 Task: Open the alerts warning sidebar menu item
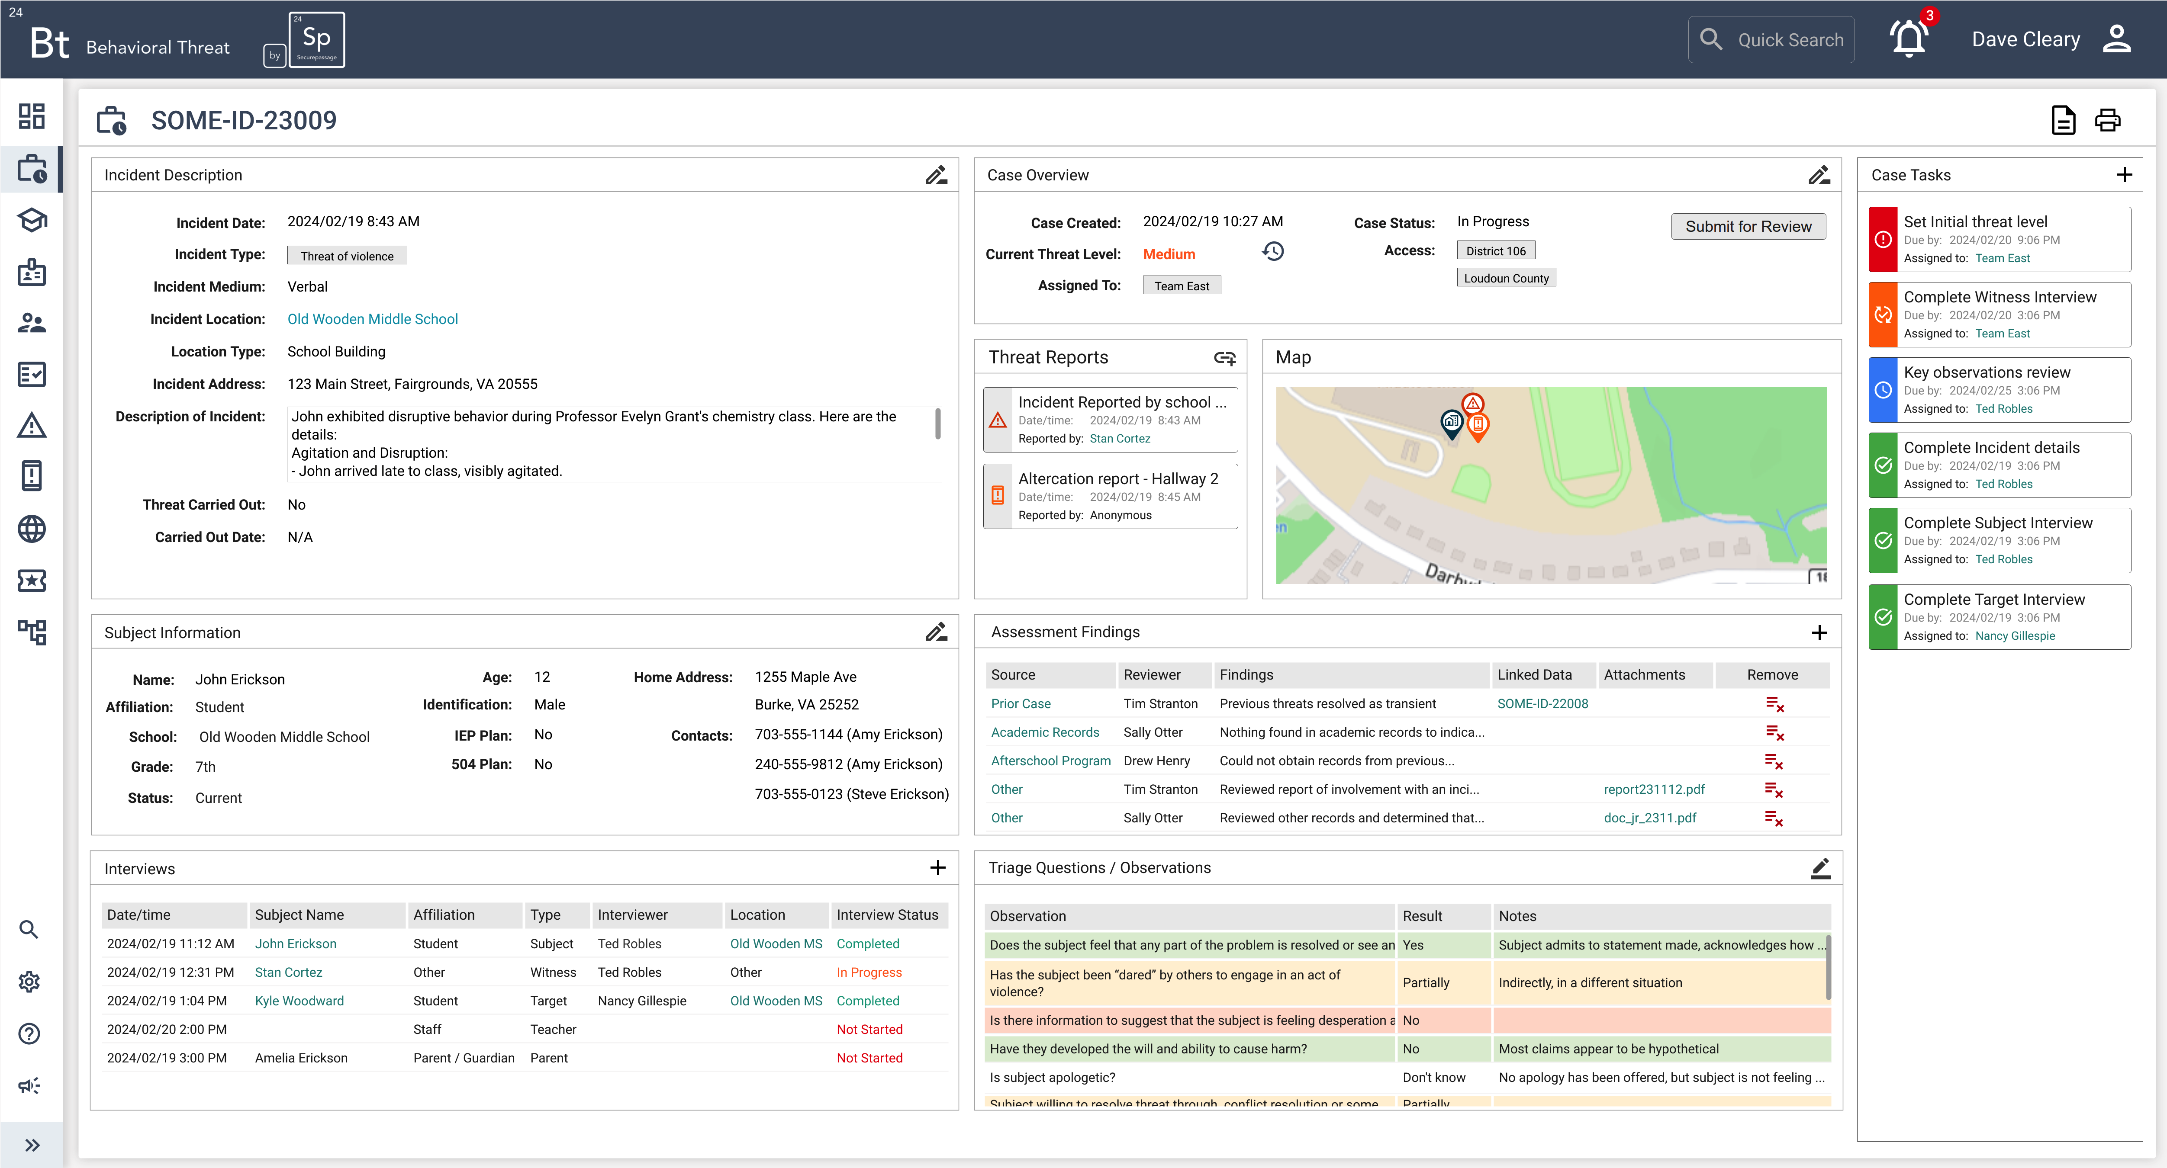point(31,426)
